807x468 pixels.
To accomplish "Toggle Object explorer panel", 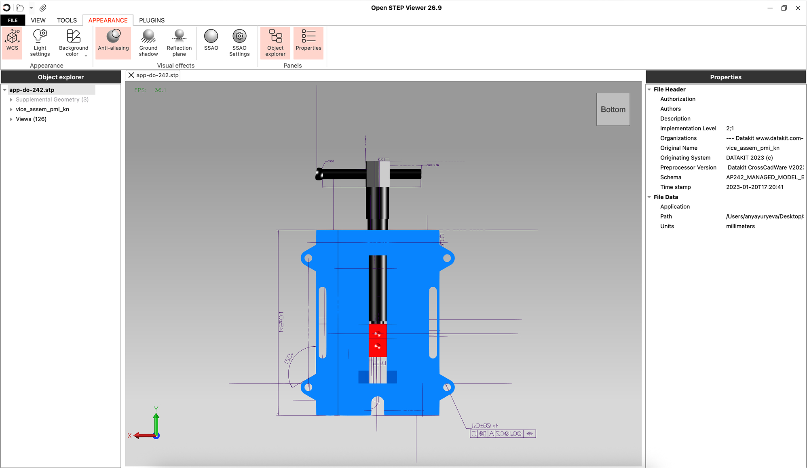I will [275, 42].
